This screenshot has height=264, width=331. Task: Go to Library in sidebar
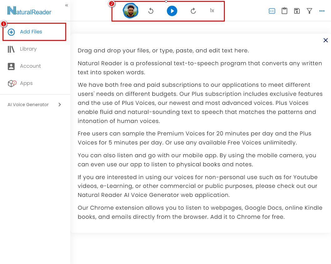[28, 49]
